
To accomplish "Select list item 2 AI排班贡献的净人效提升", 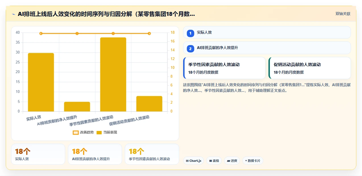I will pyautogui.click(x=267, y=48).
